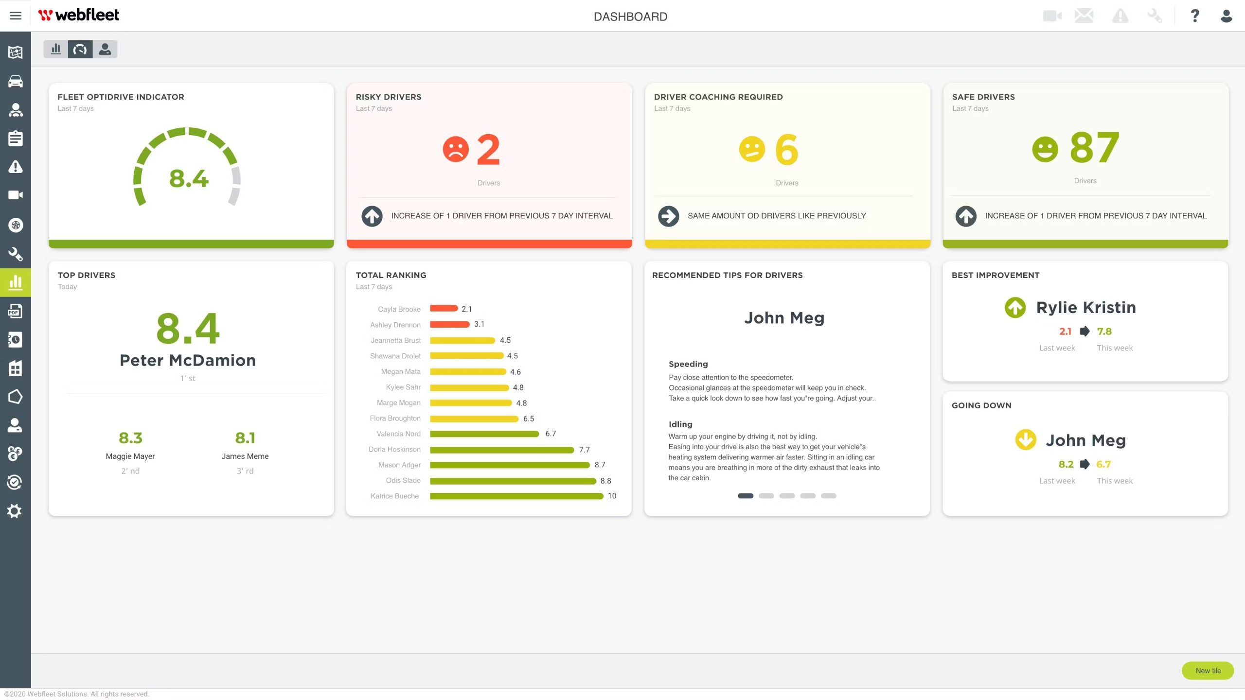Screen dimensions: 1245x700
Task: Open the user account profile icon
Action: (x=1226, y=16)
